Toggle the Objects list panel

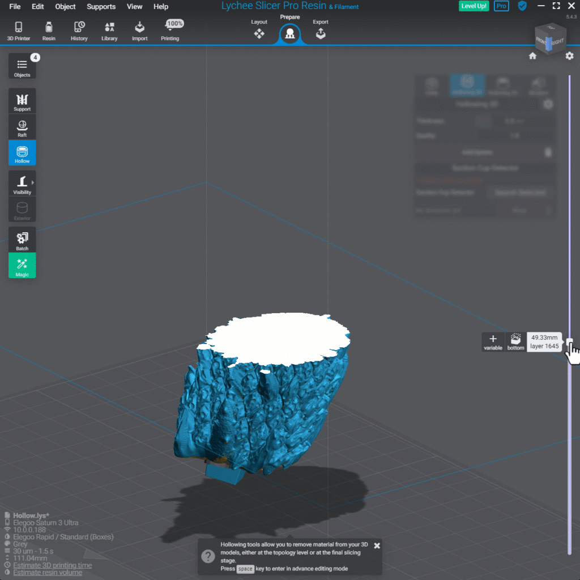22,66
